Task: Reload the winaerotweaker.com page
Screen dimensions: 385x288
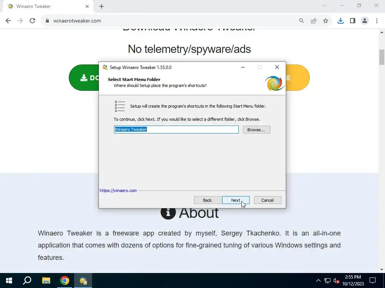Action: 32,21
